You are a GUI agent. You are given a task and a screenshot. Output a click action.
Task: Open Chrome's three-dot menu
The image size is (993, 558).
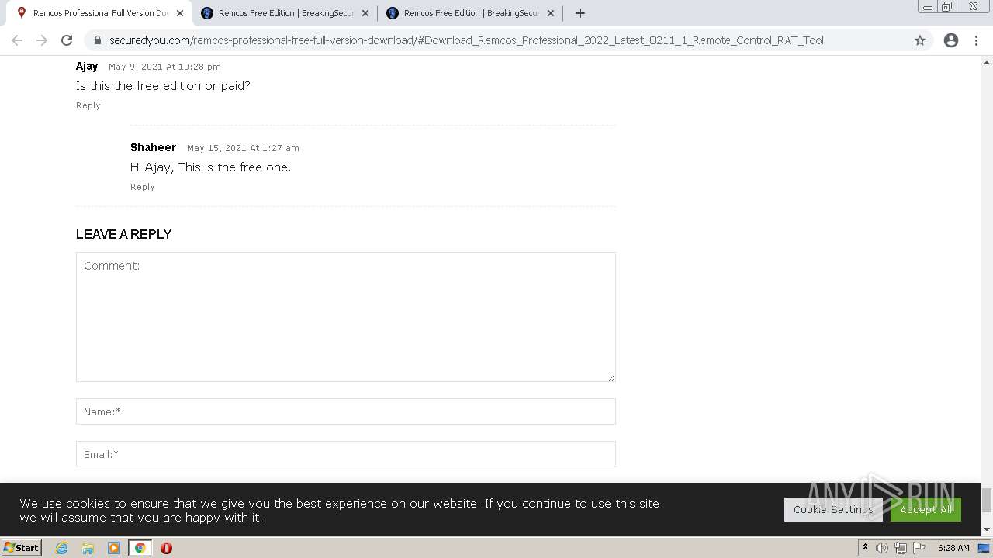coord(976,40)
